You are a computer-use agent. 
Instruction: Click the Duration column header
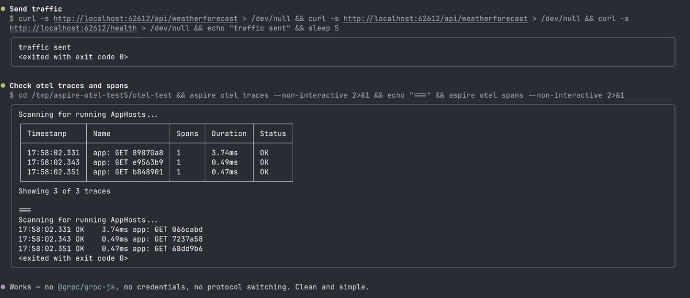tap(229, 133)
